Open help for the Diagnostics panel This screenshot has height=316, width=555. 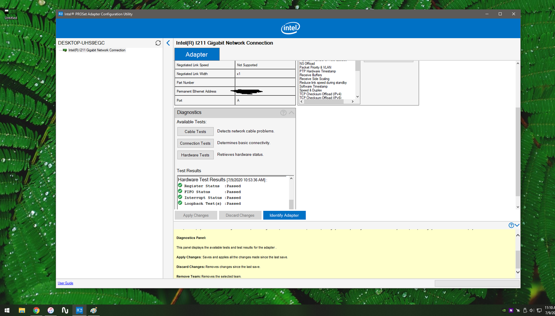283,113
